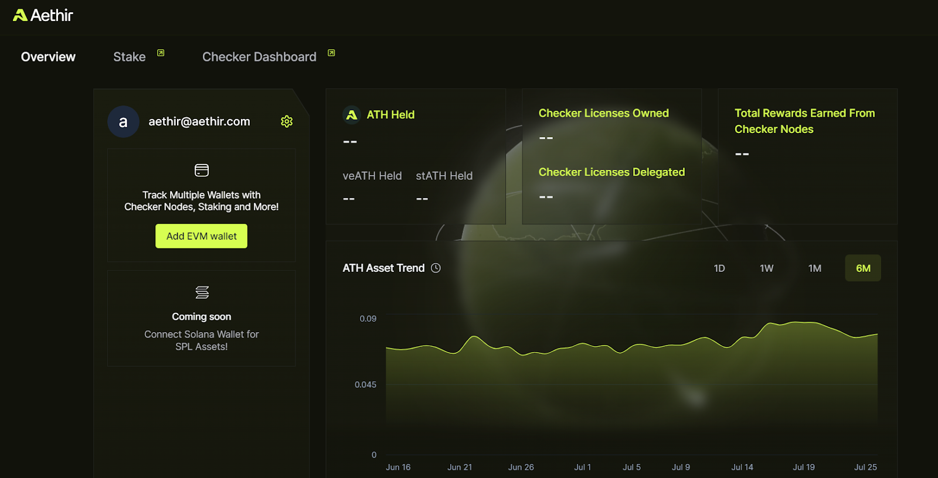938x478 pixels.
Task: Click the Jul 14 x-axis label
Action: point(742,467)
